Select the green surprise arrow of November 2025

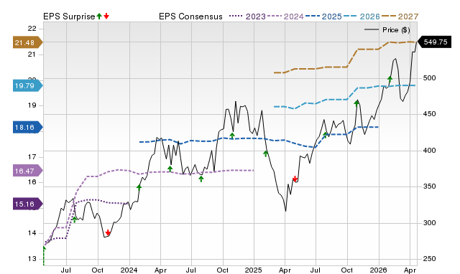(x=356, y=103)
